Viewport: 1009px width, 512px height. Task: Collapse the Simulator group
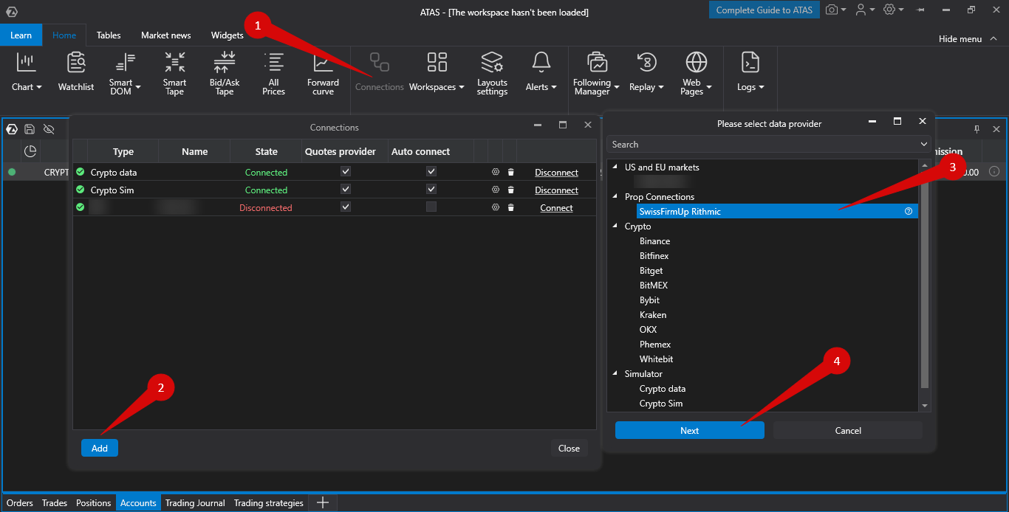pos(615,373)
